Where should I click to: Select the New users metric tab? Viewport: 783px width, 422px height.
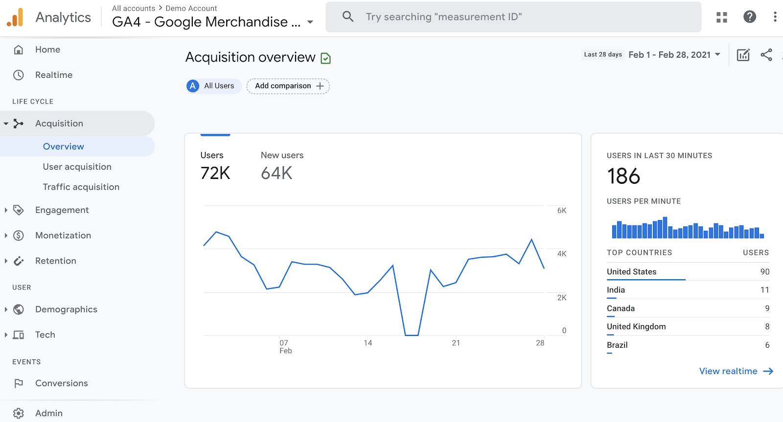tap(282, 165)
